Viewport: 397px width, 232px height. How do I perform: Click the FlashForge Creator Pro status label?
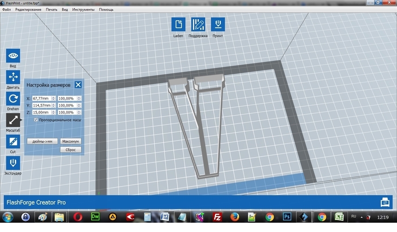36,202
